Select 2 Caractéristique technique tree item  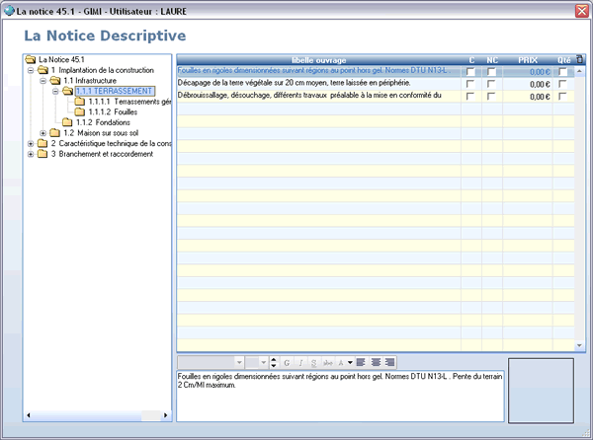111,143
